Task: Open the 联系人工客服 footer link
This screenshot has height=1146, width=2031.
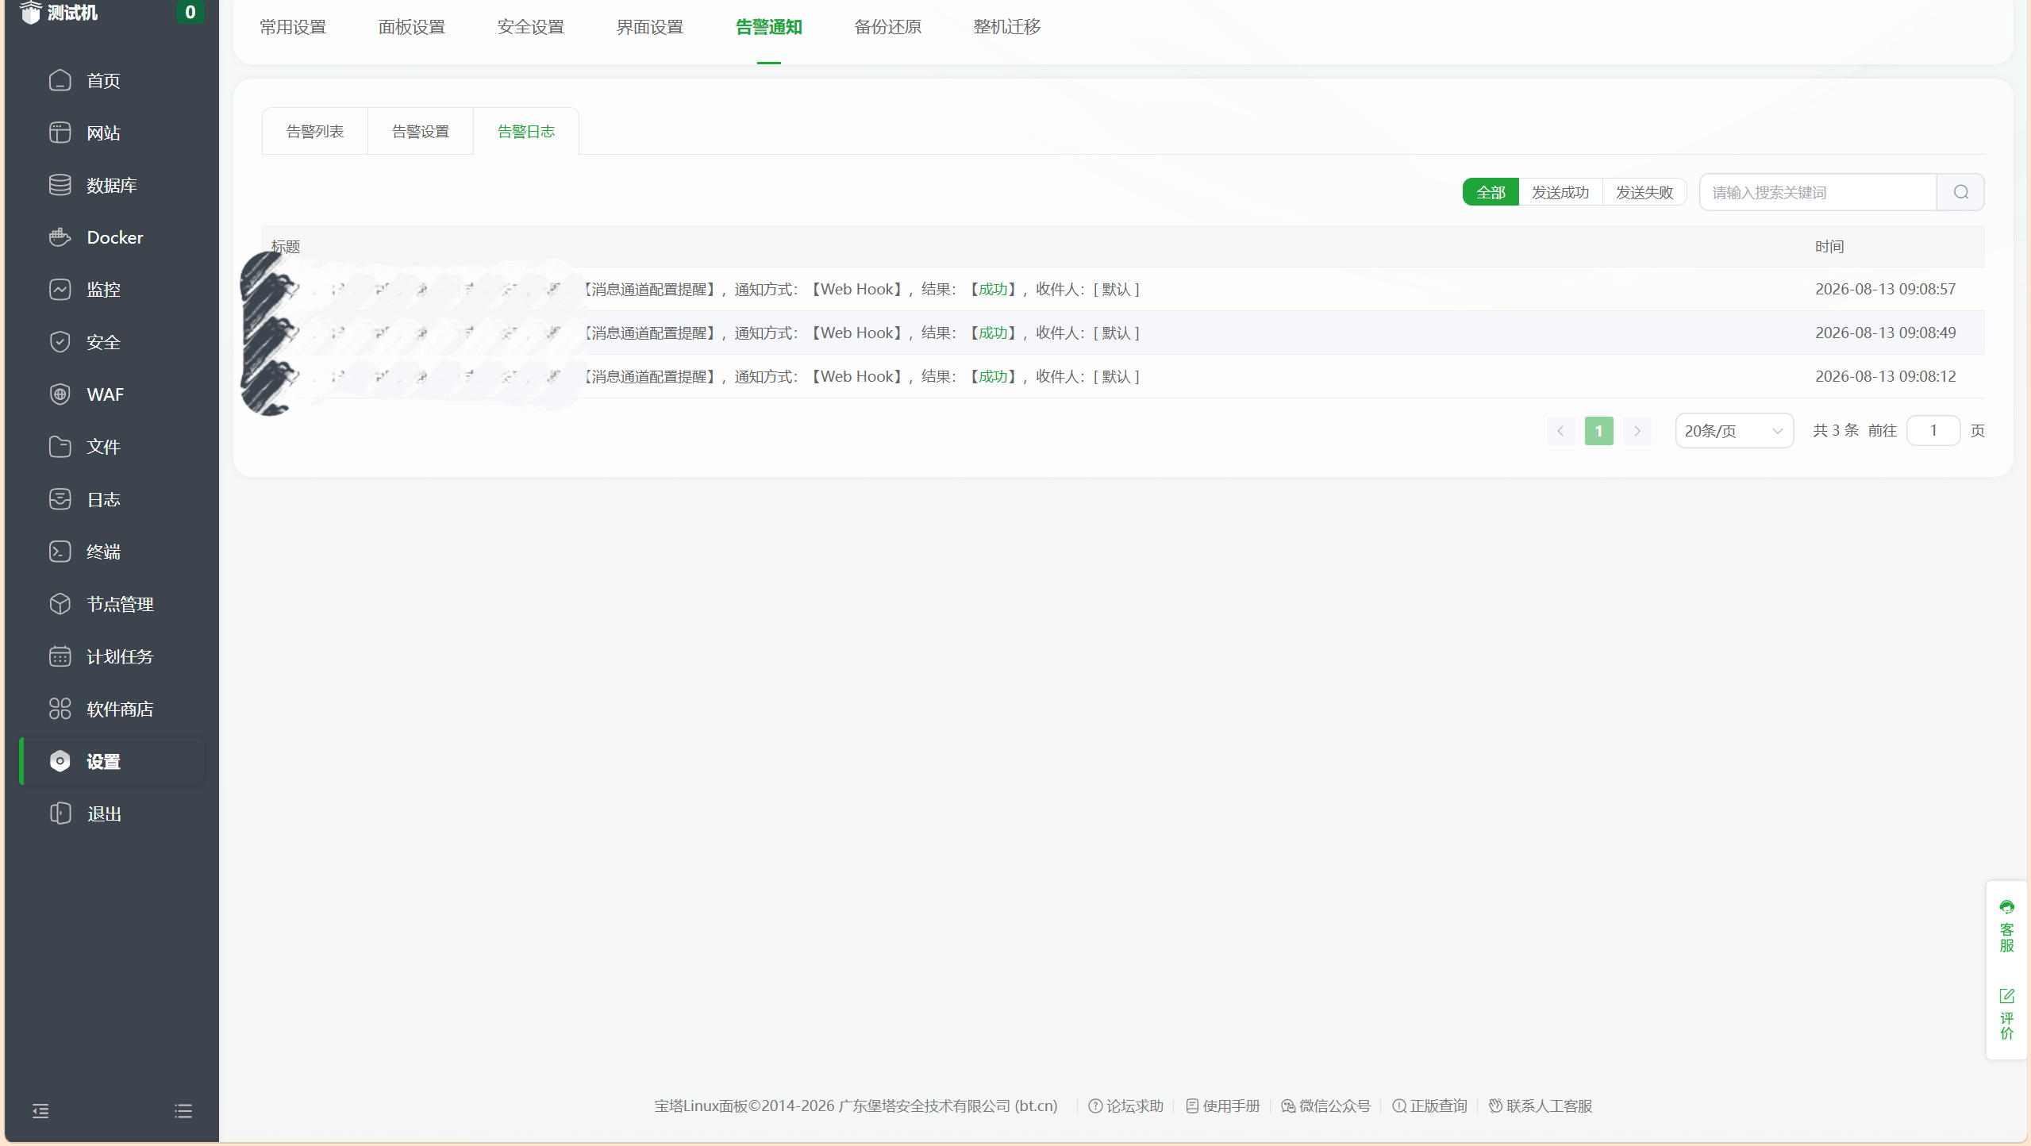Action: coord(1541,1106)
